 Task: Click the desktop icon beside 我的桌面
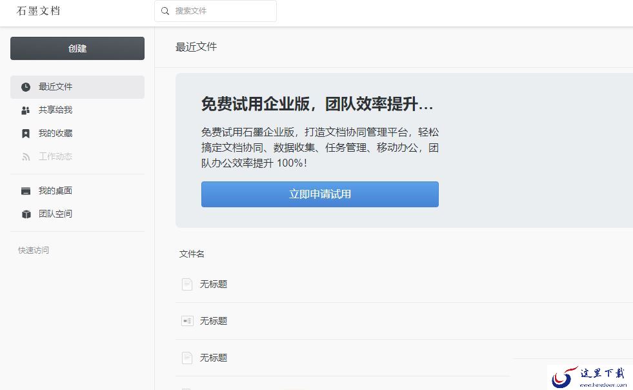coord(26,191)
